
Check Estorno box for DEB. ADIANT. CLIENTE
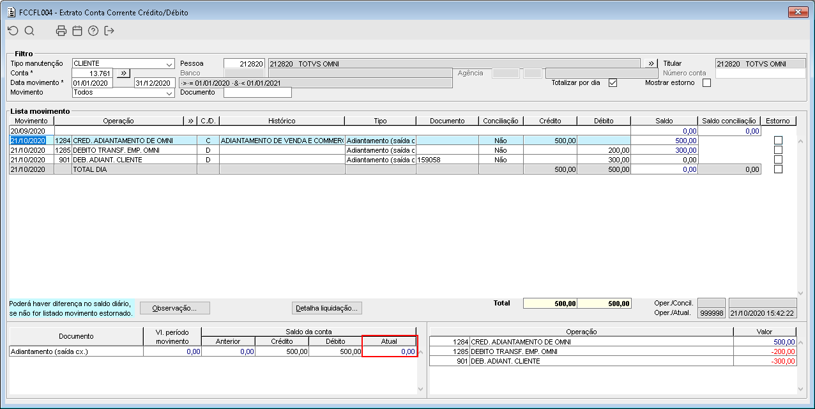coord(778,160)
